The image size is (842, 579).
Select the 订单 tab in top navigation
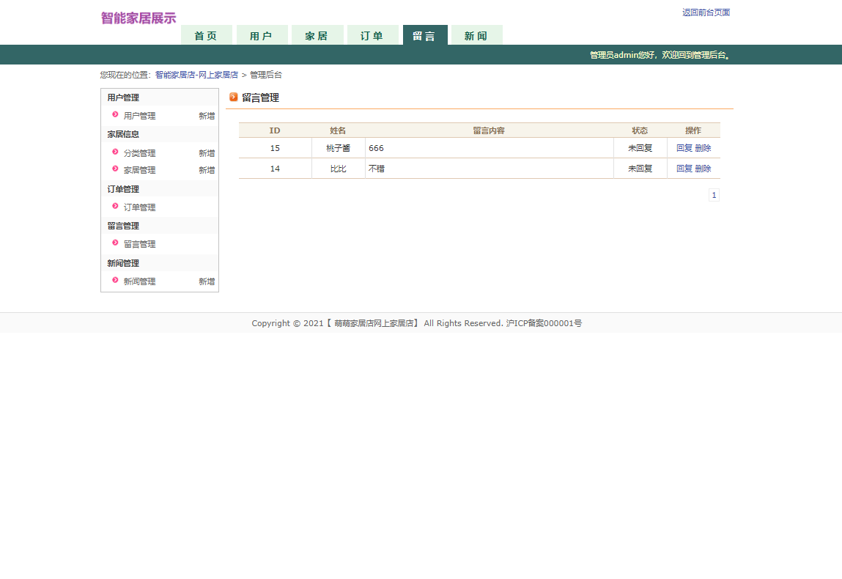373,34
